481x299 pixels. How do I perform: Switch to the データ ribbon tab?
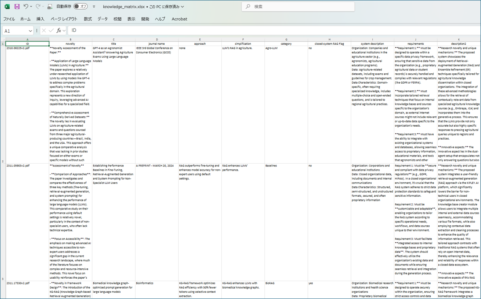102,19
